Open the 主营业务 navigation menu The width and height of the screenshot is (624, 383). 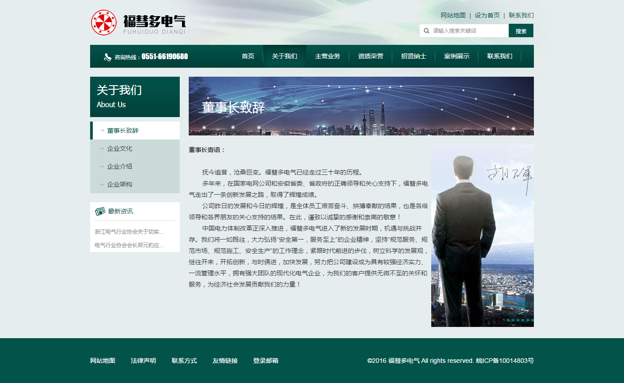click(327, 57)
